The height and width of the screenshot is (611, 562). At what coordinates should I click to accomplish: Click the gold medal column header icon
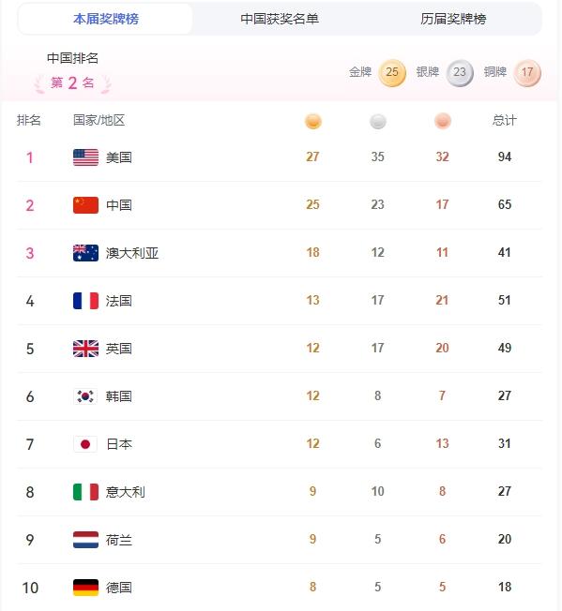(312, 121)
